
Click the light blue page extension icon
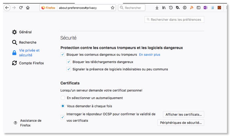pos(212,8)
